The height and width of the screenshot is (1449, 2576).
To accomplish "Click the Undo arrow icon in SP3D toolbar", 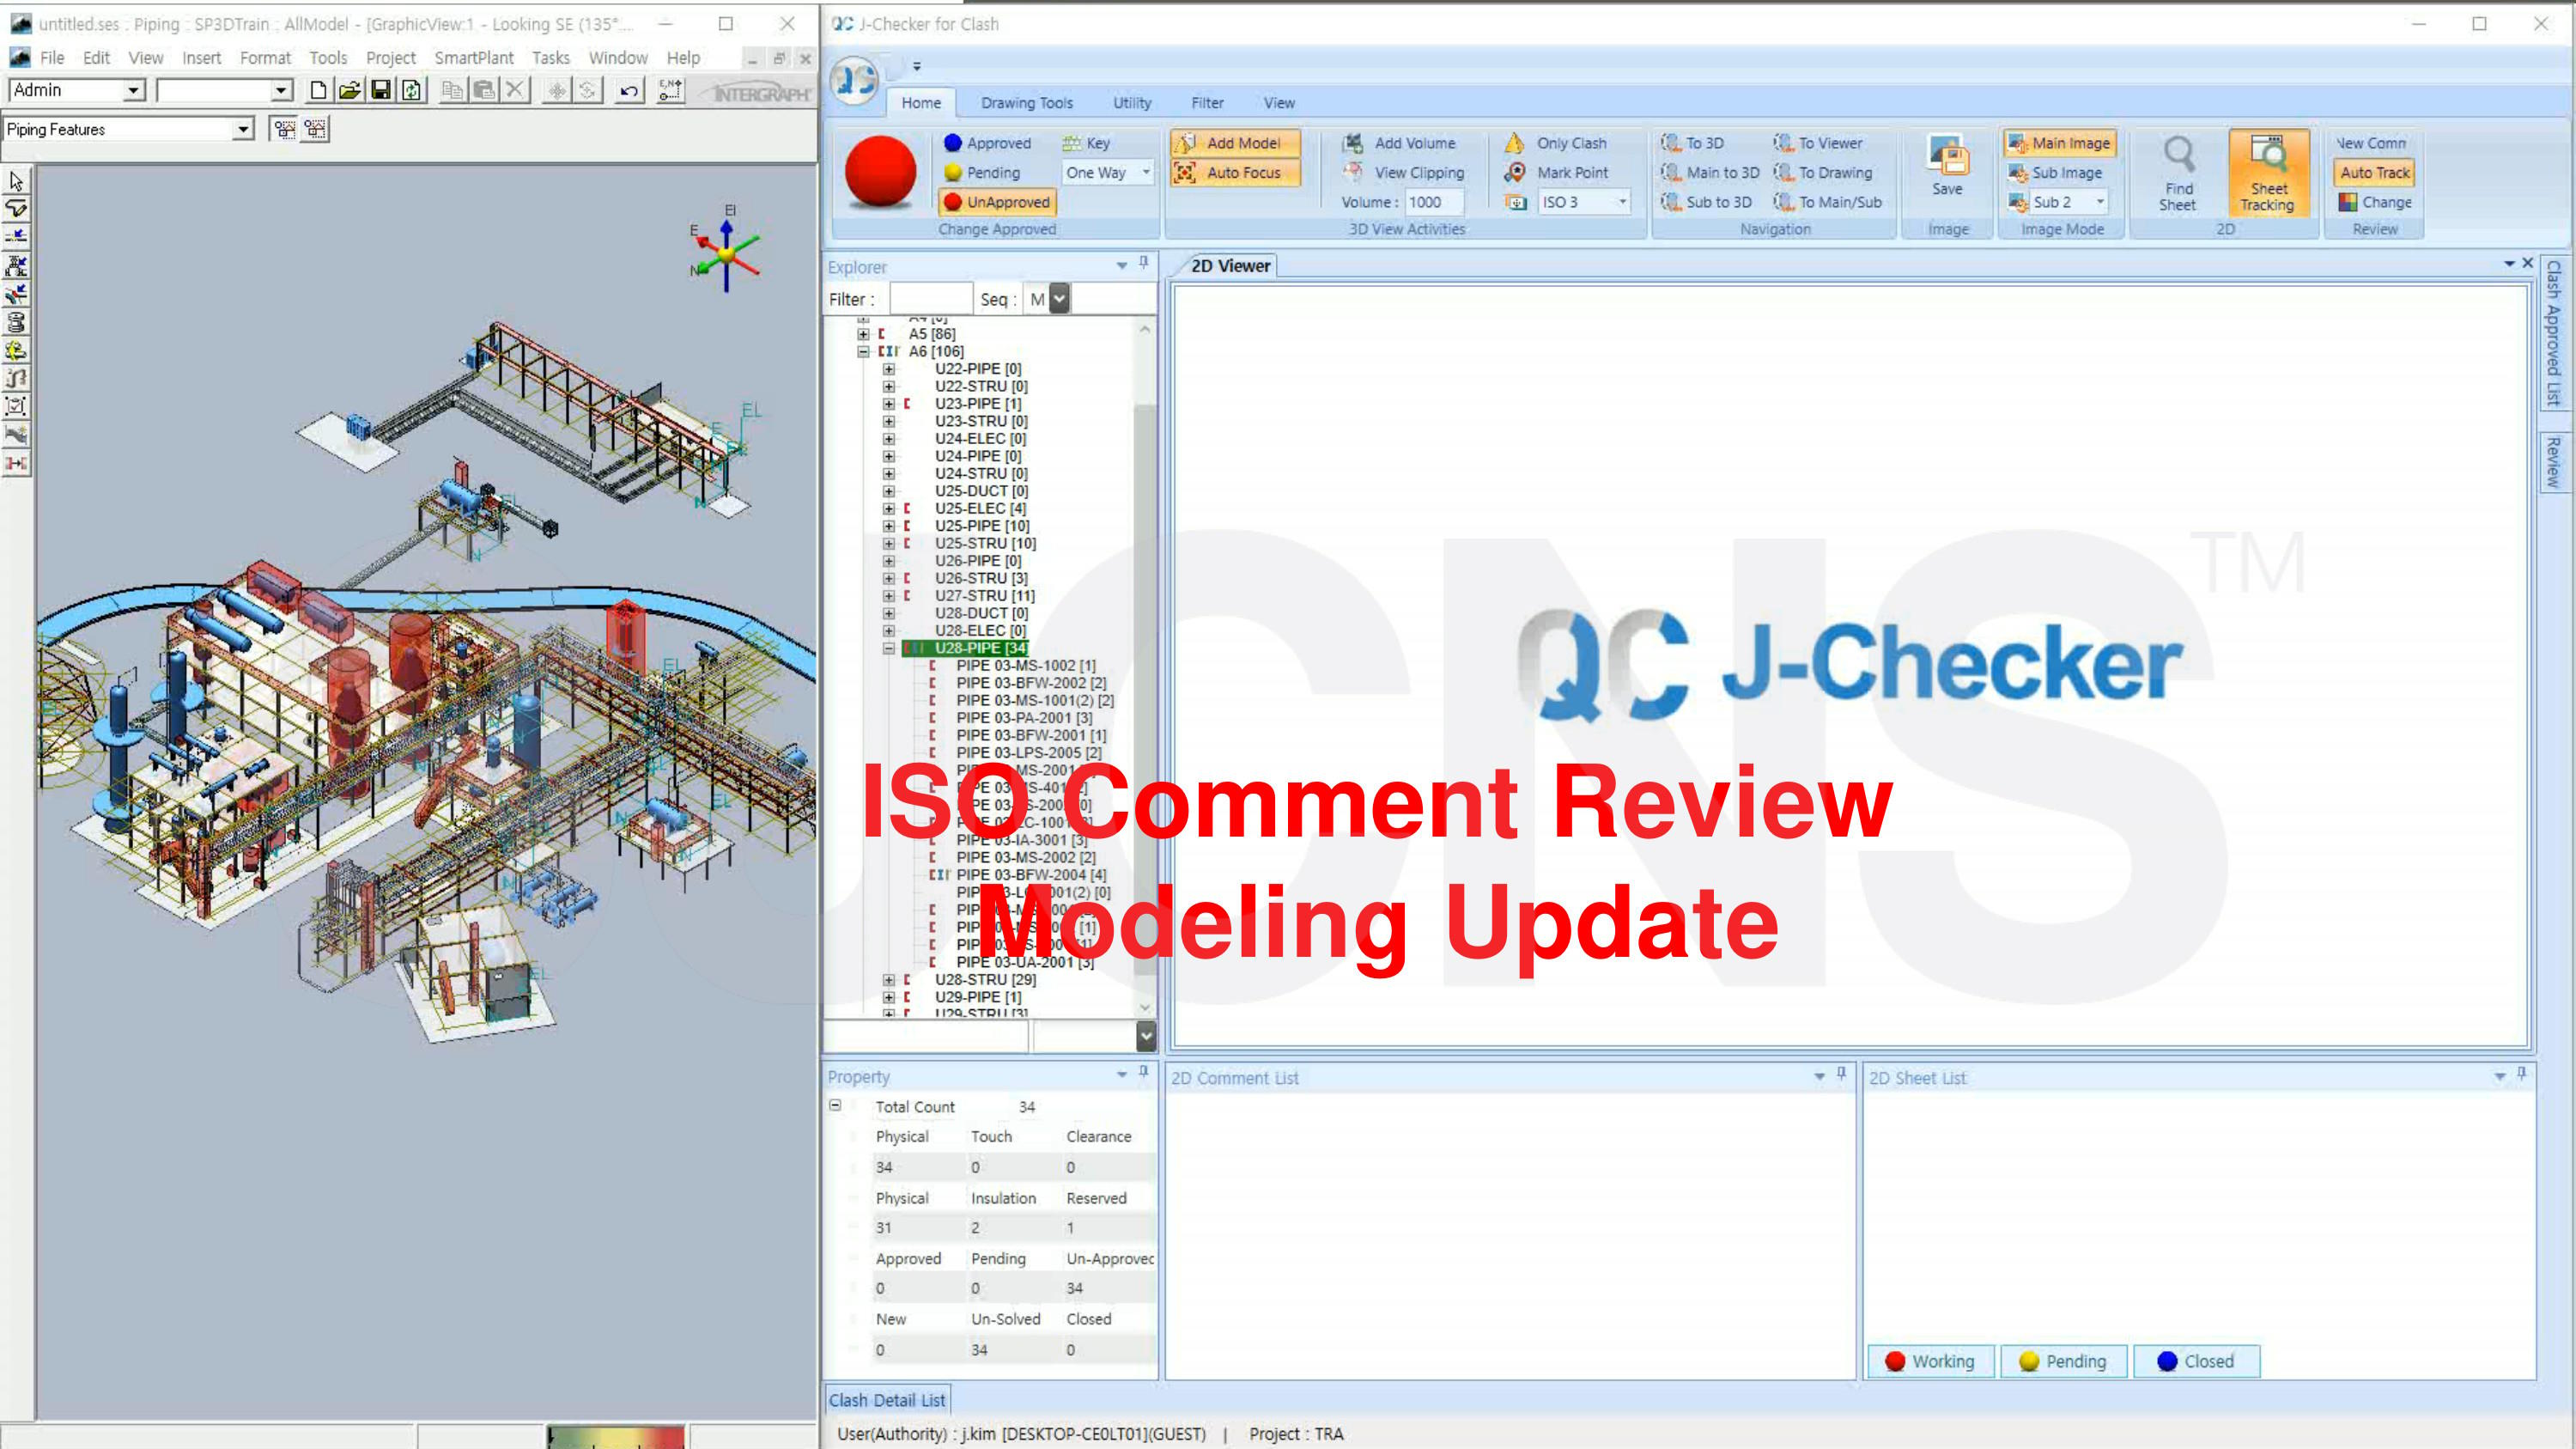I will [628, 91].
